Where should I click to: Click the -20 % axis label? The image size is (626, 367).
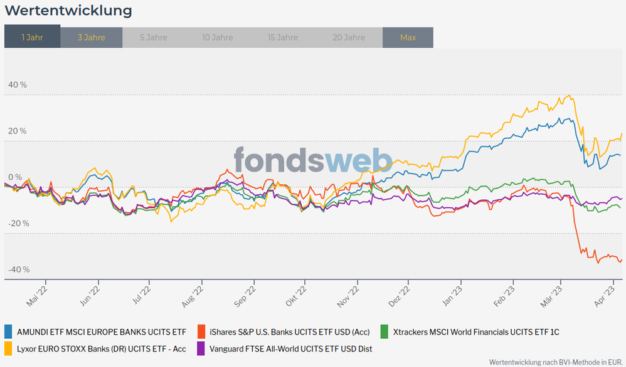point(19,224)
